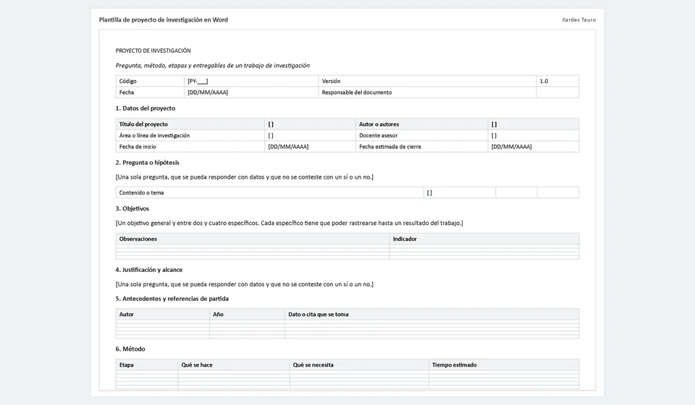The image size is (695, 405).
Task: Click the 'Etapa' column header
Action: tap(147, 364)
